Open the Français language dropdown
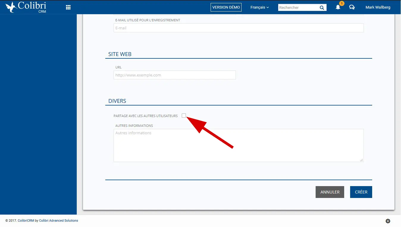The width and height of the screenshot is (401, 227). coord(260,7)
